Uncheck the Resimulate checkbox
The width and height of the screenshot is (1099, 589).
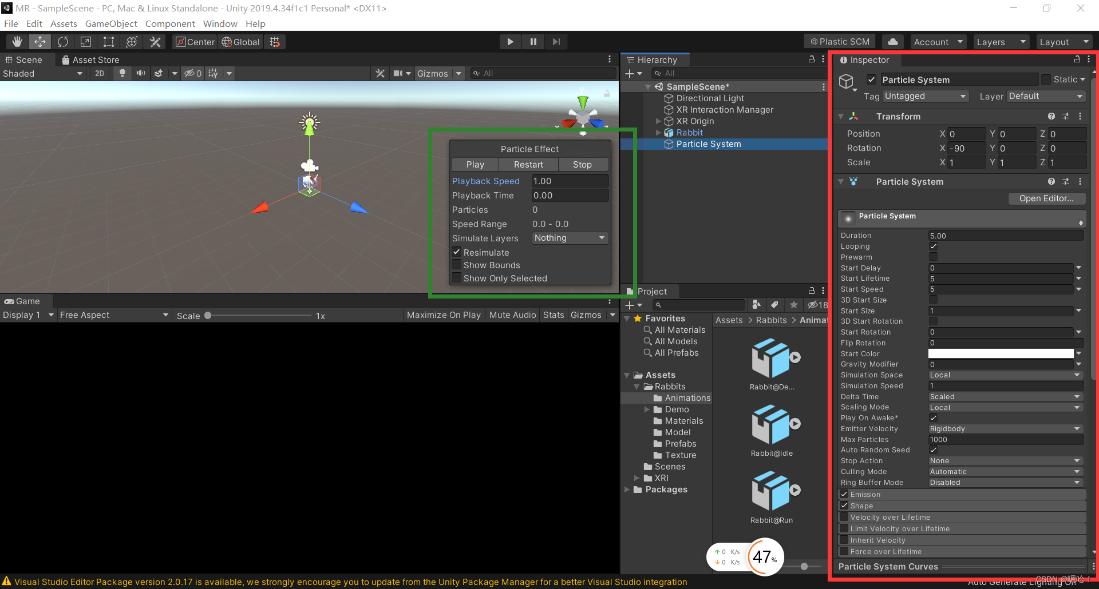point(457,252)
